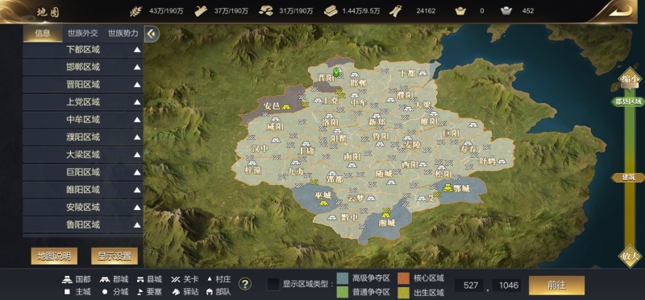This screenshot has height=300, width=645.
Task: Open the 世族势力 tab
Action: point(123,33)
